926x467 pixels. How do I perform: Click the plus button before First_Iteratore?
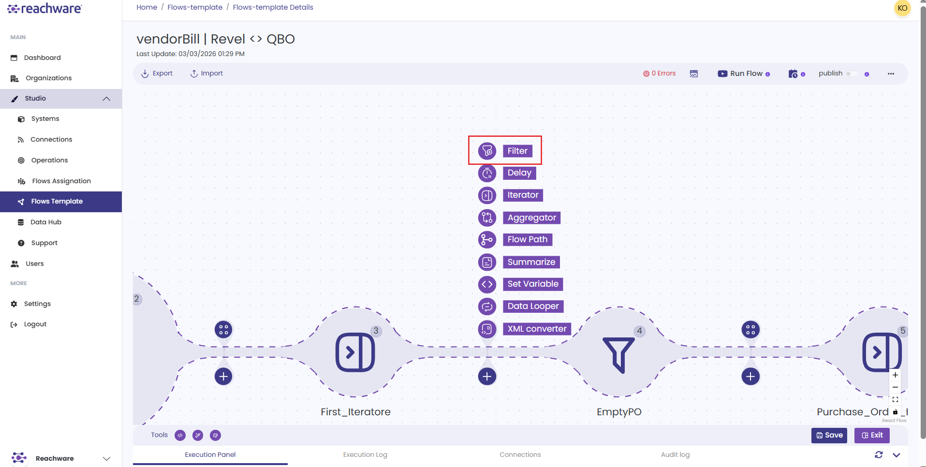click(223, 376)
